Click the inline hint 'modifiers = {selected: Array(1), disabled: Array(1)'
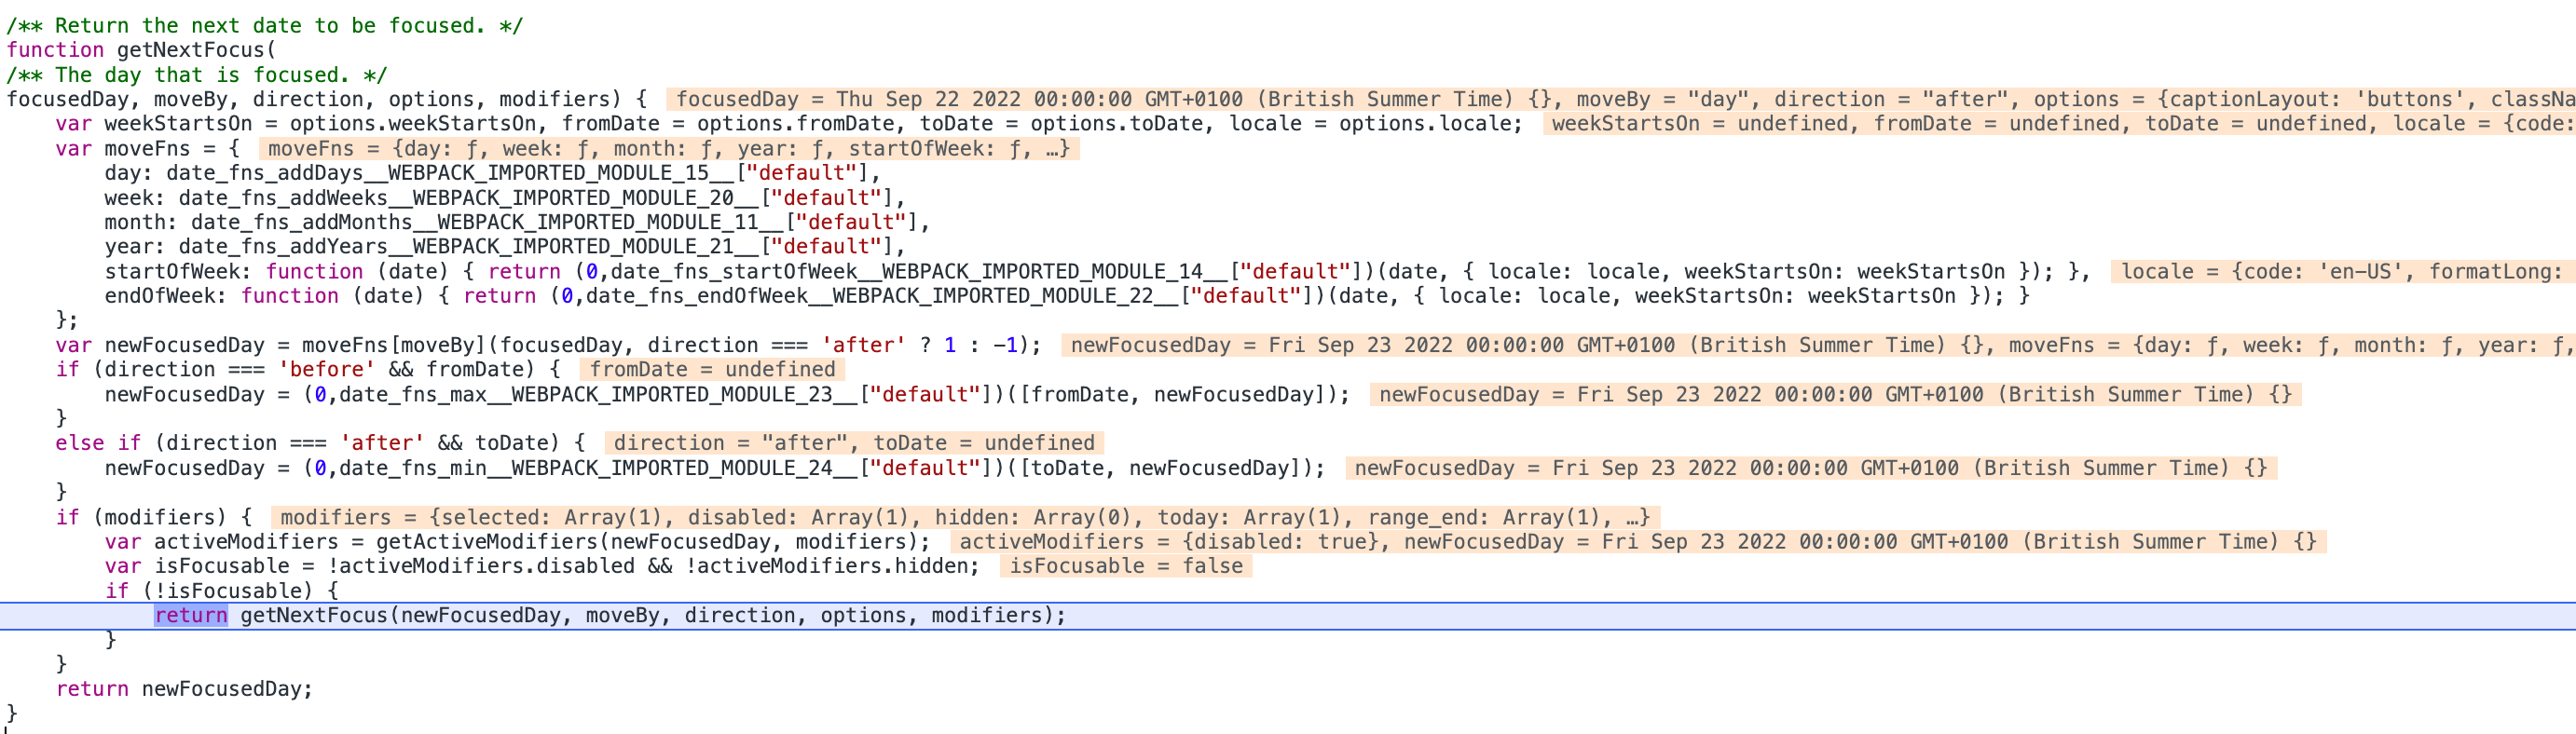Screen dimensions: 2576x734 pyautogui.click(x=964, y=517)
